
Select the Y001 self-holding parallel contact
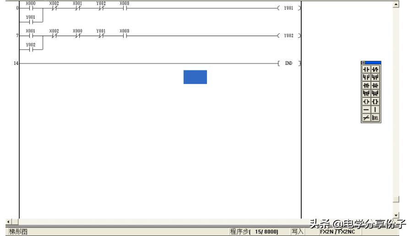31,20
